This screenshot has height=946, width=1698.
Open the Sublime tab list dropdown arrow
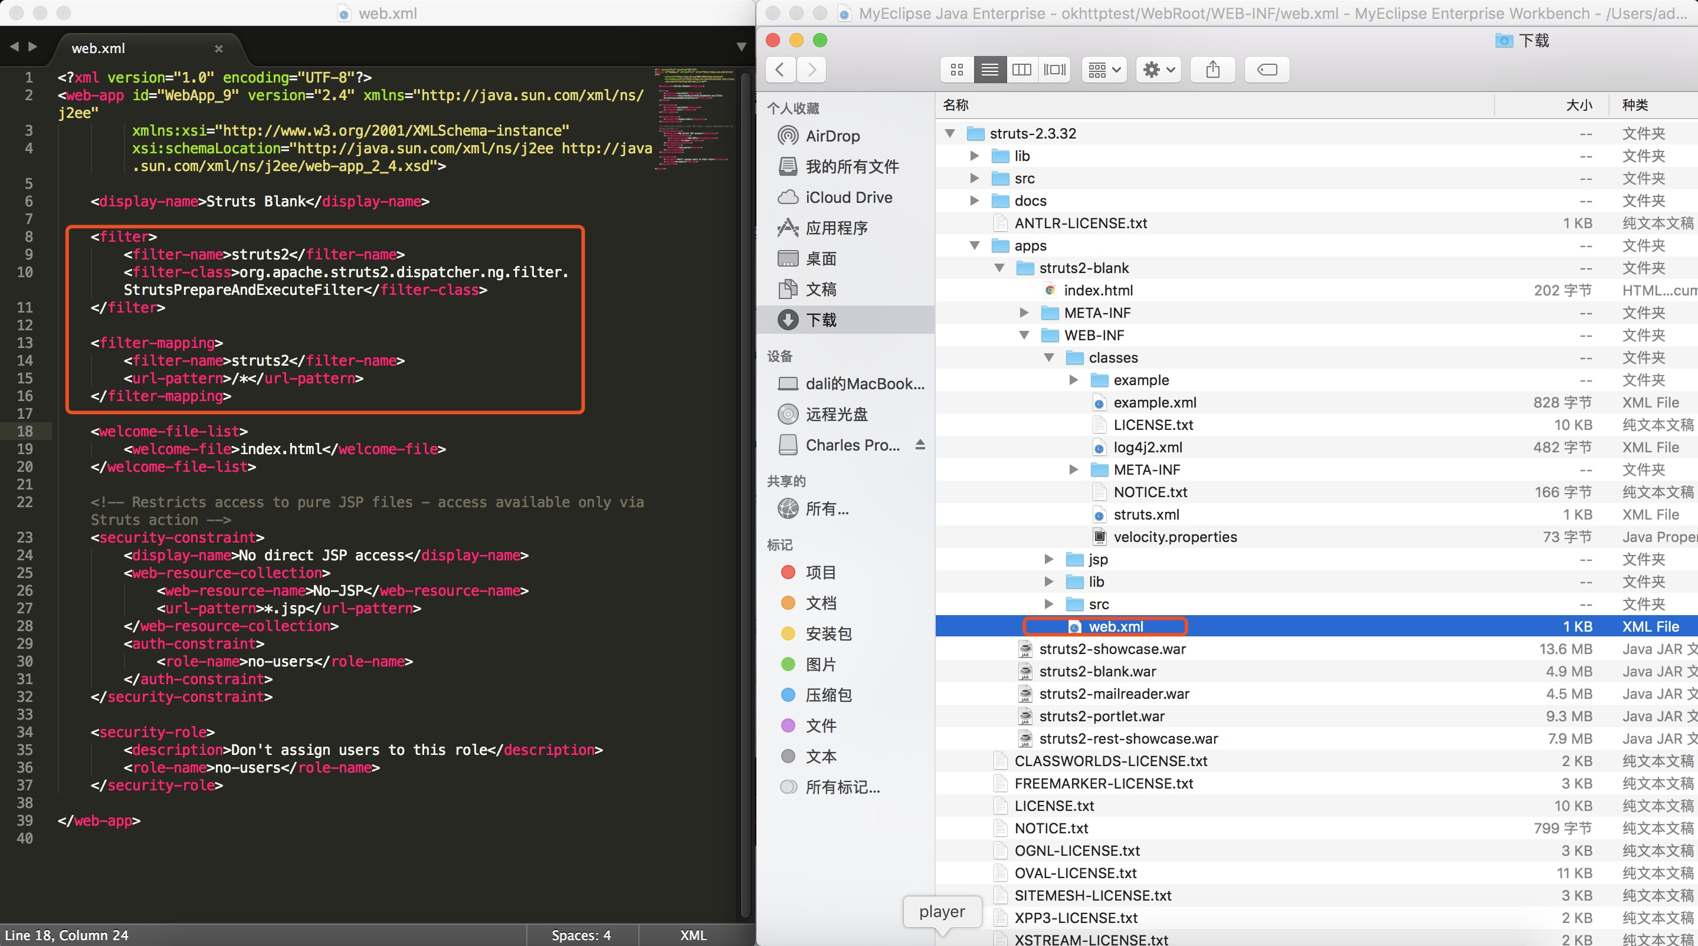(741, 47)
